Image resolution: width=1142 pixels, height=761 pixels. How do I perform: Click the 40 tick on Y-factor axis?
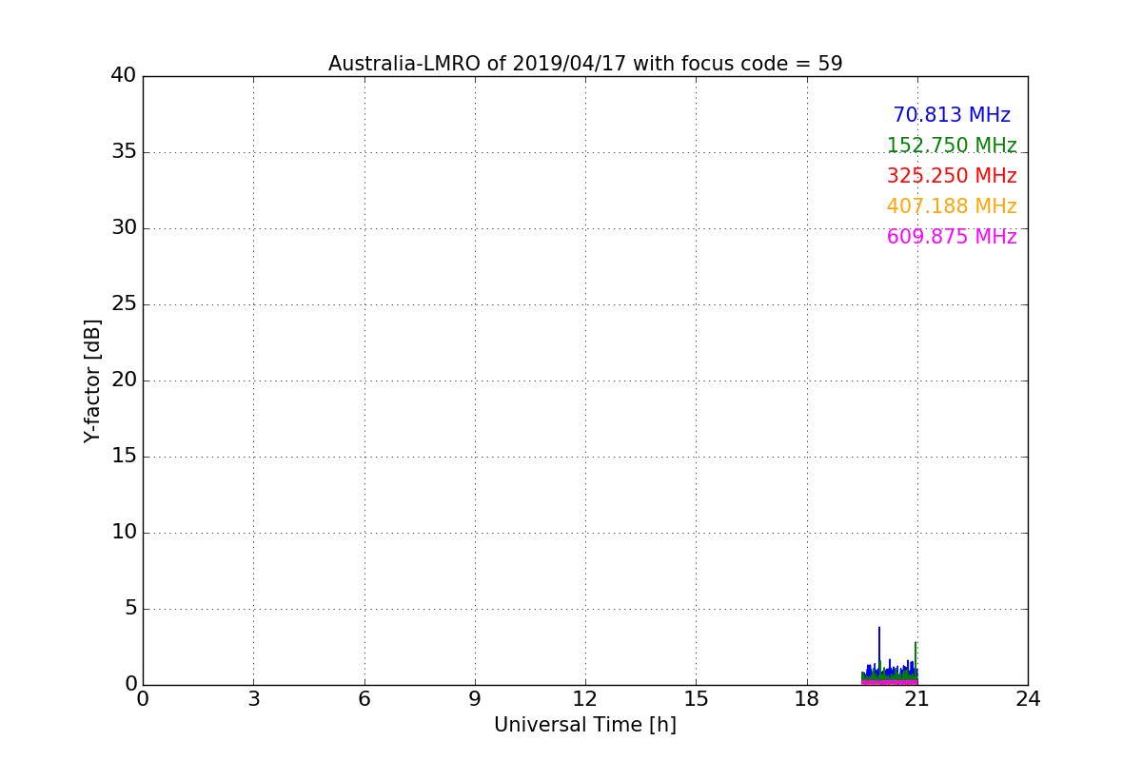(x=124, y=76)
